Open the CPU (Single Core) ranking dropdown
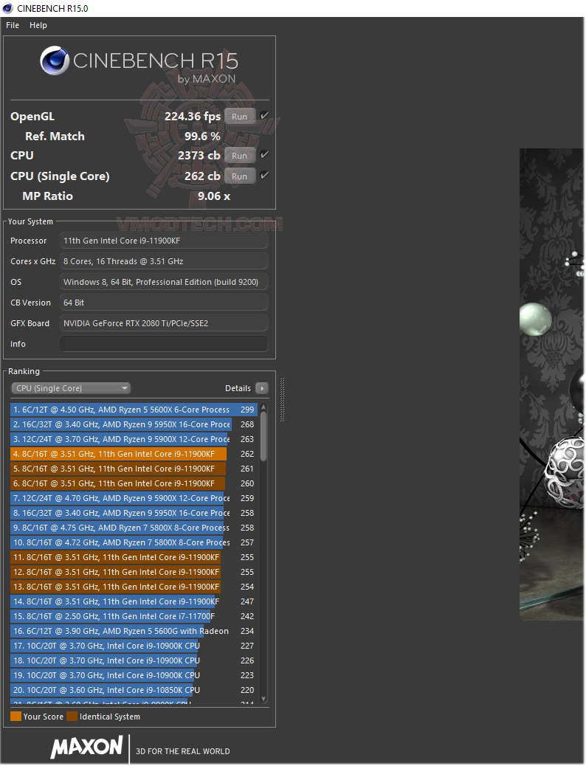The height and width of the screenshot is (766, 586). click(x=71, y=388)
